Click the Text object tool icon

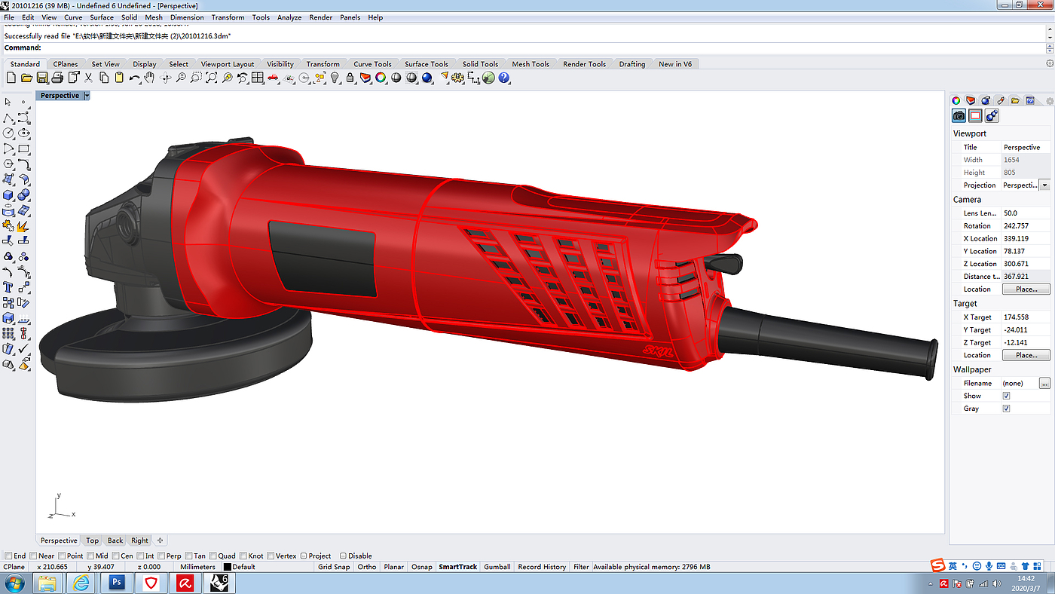coord(8,287)
